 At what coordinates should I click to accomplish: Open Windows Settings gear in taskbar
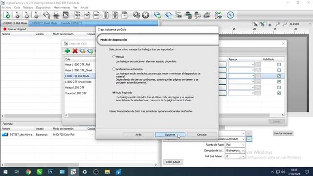coord(85,172)
